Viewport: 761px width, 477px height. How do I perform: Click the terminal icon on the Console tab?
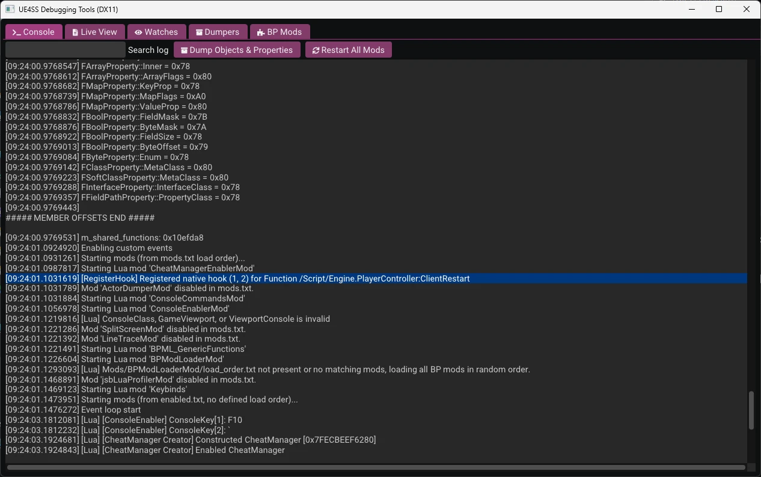tap(16, 32)
